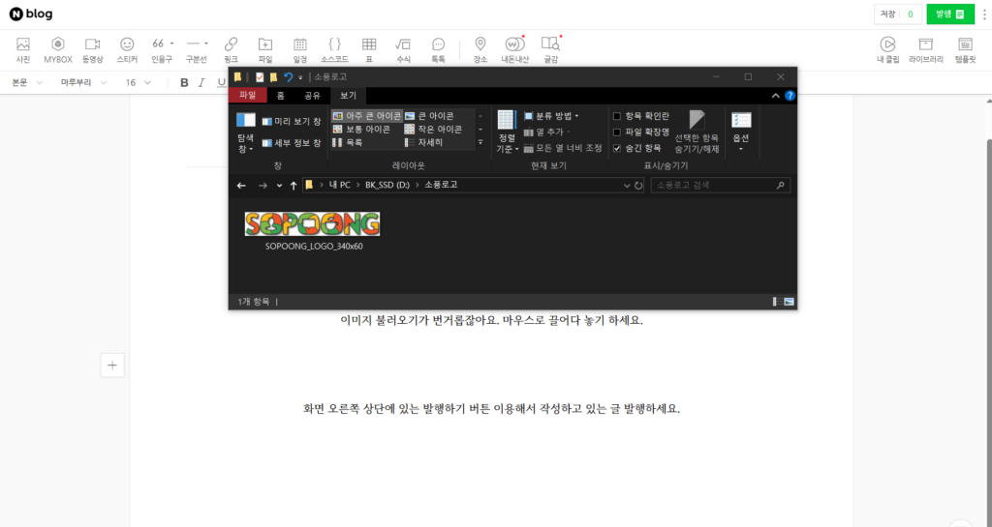Screen dimensions: 992x527
Task: Collapse the Explorer ribbon chevron
Action: [776, 96]
